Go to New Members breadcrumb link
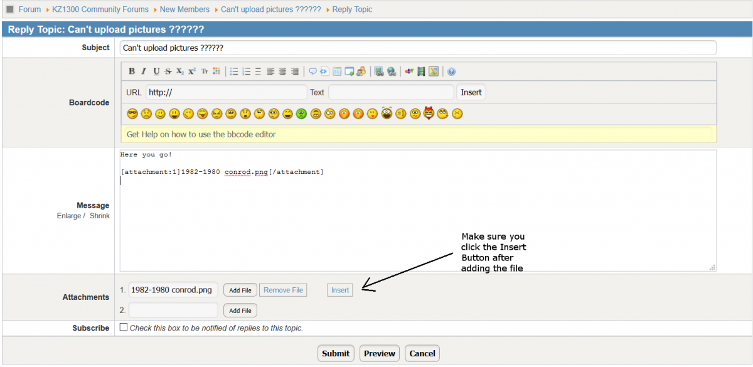This screenshot has width=753, height=367. 184,9
